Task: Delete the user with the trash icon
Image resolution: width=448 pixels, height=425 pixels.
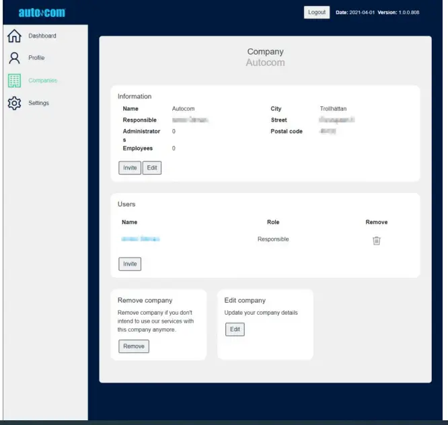Action: (377, 241)
